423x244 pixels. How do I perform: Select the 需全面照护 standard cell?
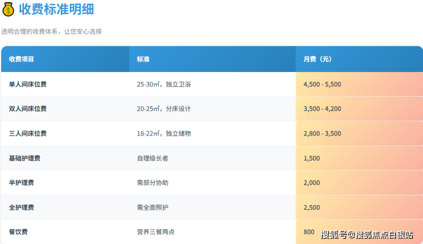152,207
